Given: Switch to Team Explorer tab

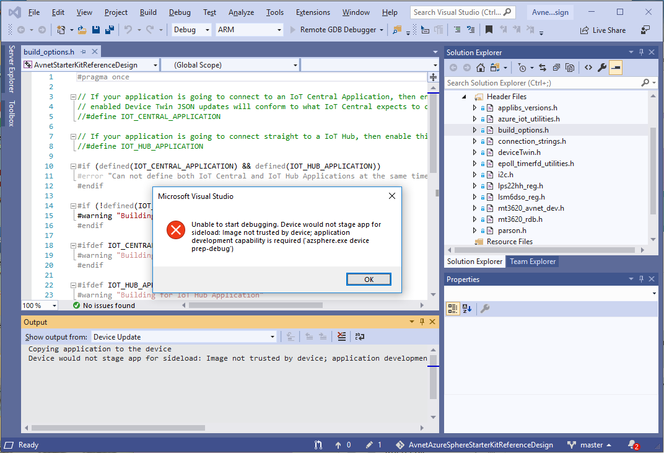Looking at the screenshot, I should point(533,262).
